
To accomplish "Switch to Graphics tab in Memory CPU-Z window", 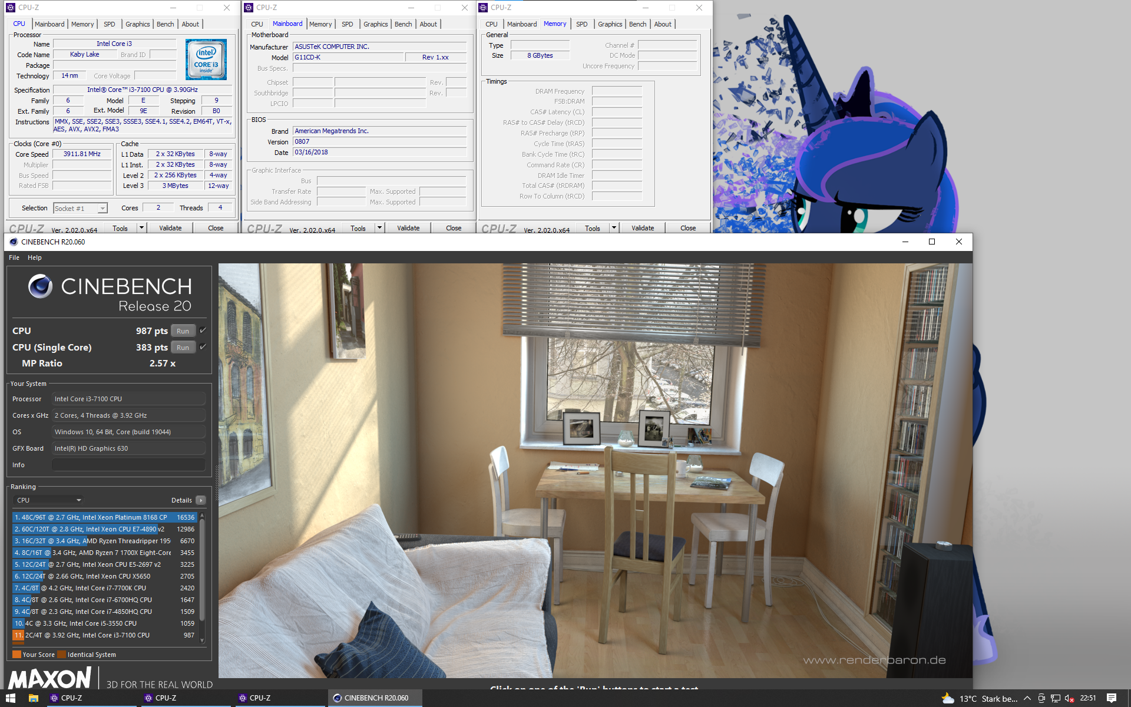I will [x=610, y=24].
